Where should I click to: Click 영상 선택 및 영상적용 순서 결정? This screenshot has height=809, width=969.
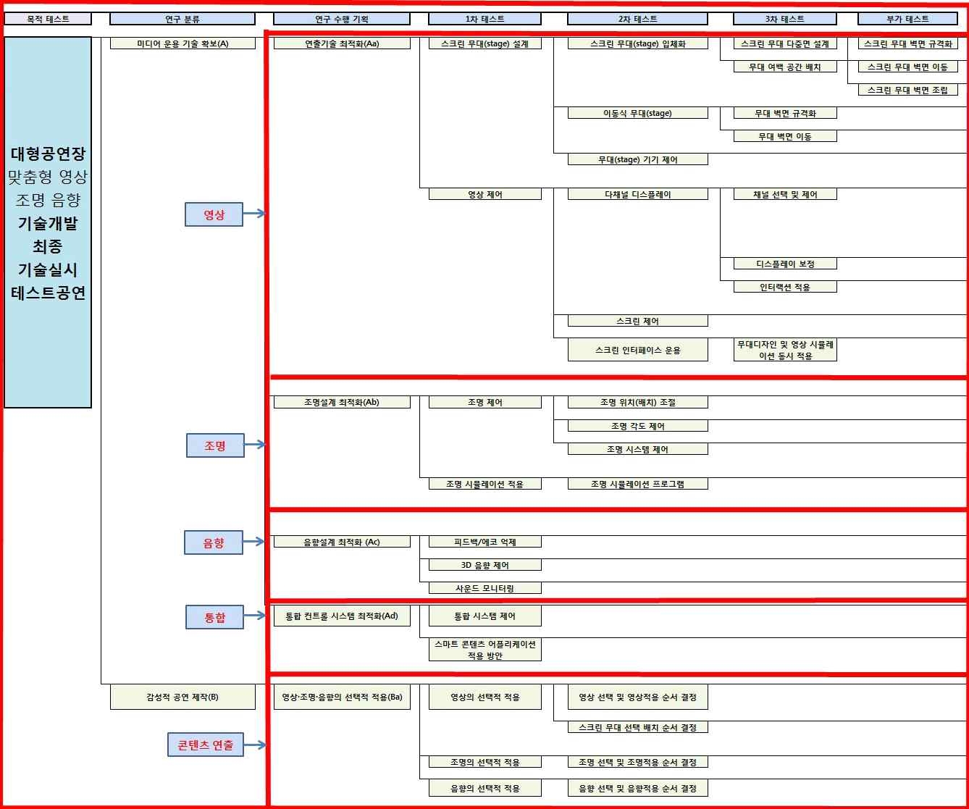pyautogui.click(x=637, y=697)
